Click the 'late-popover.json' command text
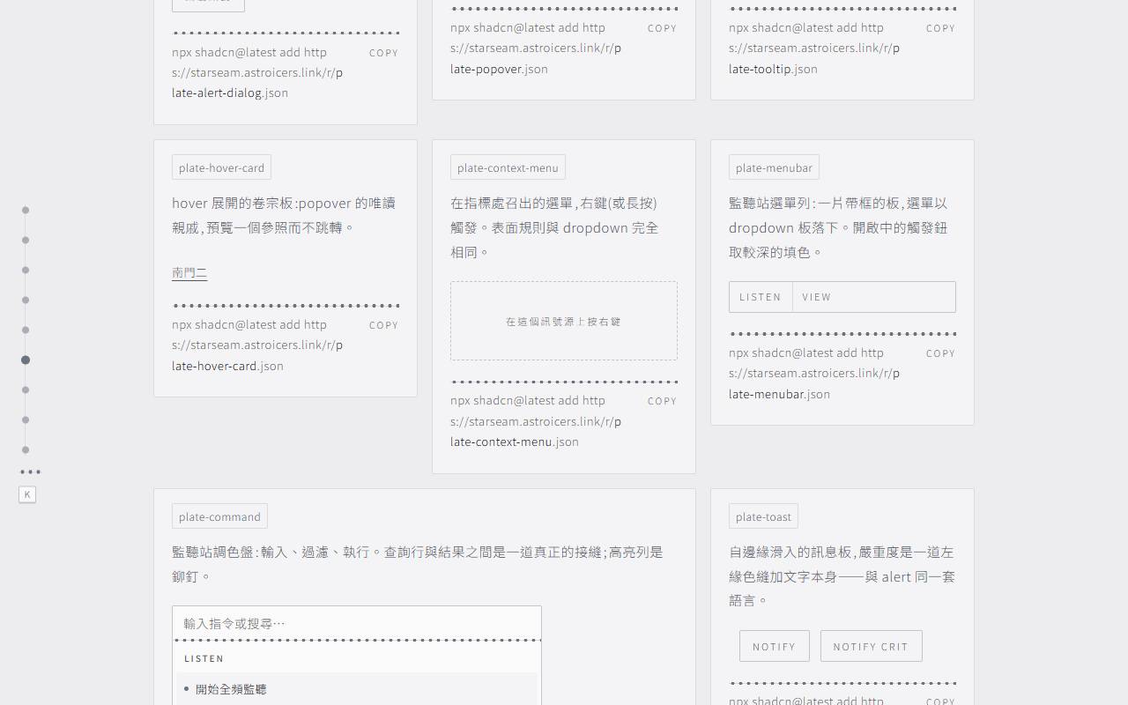Screen dimensions: 1128x705 point(499,69)
